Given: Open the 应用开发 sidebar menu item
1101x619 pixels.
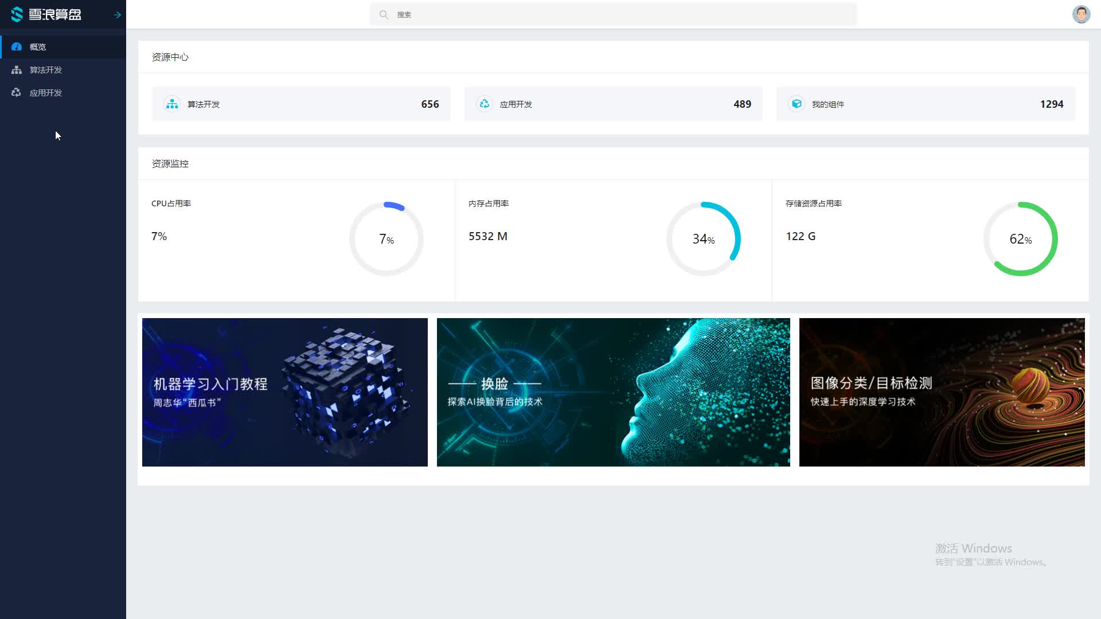Looking at the screenshot, I should point(46,93).
